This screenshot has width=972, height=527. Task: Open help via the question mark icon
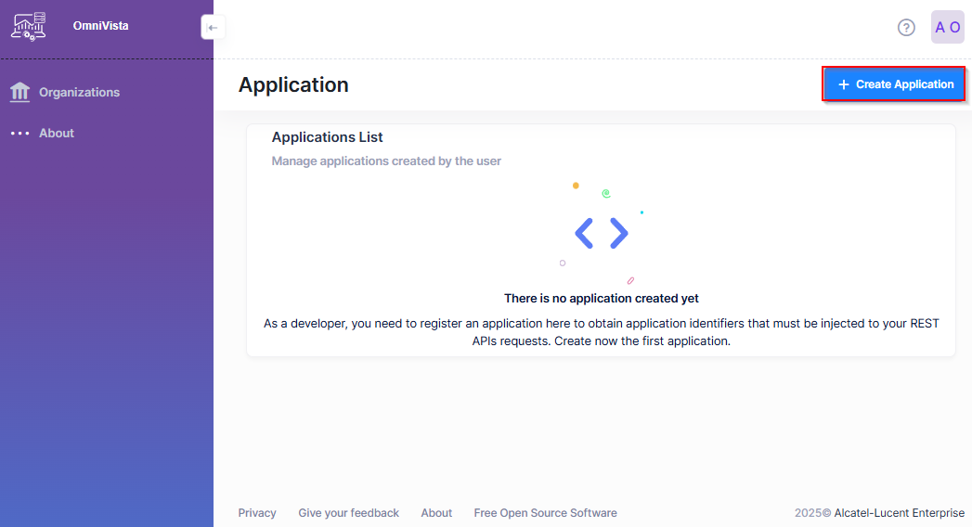coord(906,28)
